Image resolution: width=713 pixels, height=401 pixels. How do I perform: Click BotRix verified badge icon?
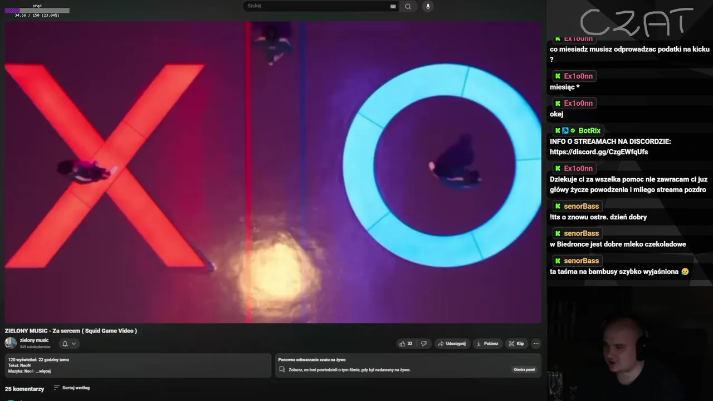click(573, 131)
